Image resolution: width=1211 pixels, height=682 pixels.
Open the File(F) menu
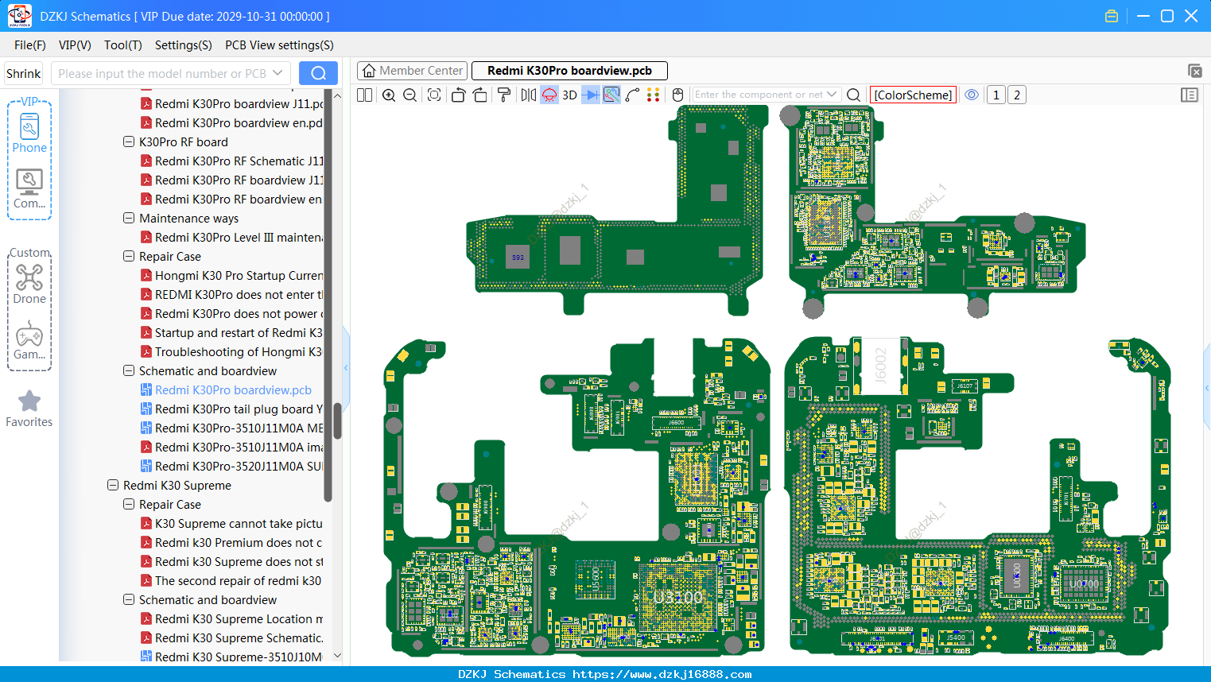click(30, 45)
